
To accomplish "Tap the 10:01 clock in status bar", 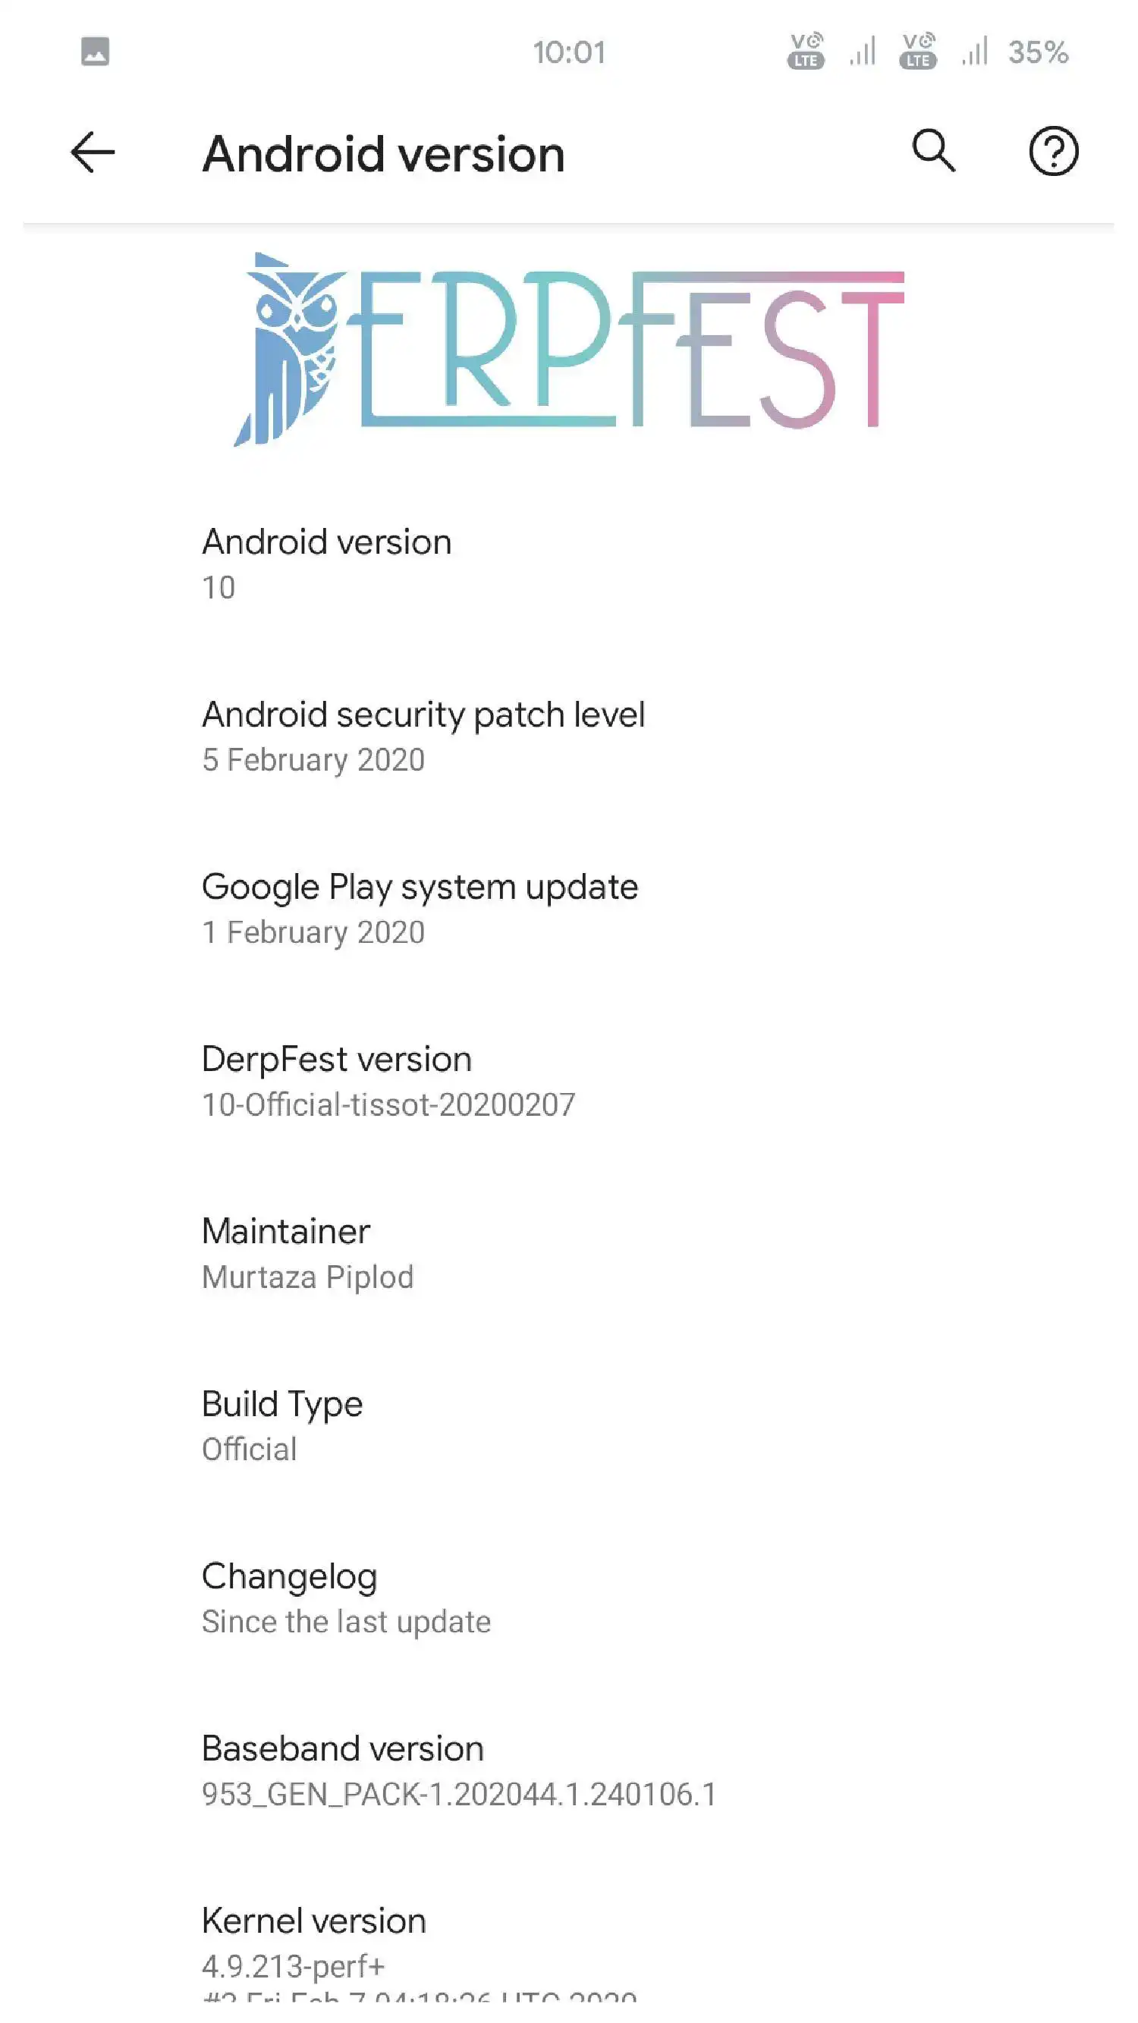I will tap(570, 52).
